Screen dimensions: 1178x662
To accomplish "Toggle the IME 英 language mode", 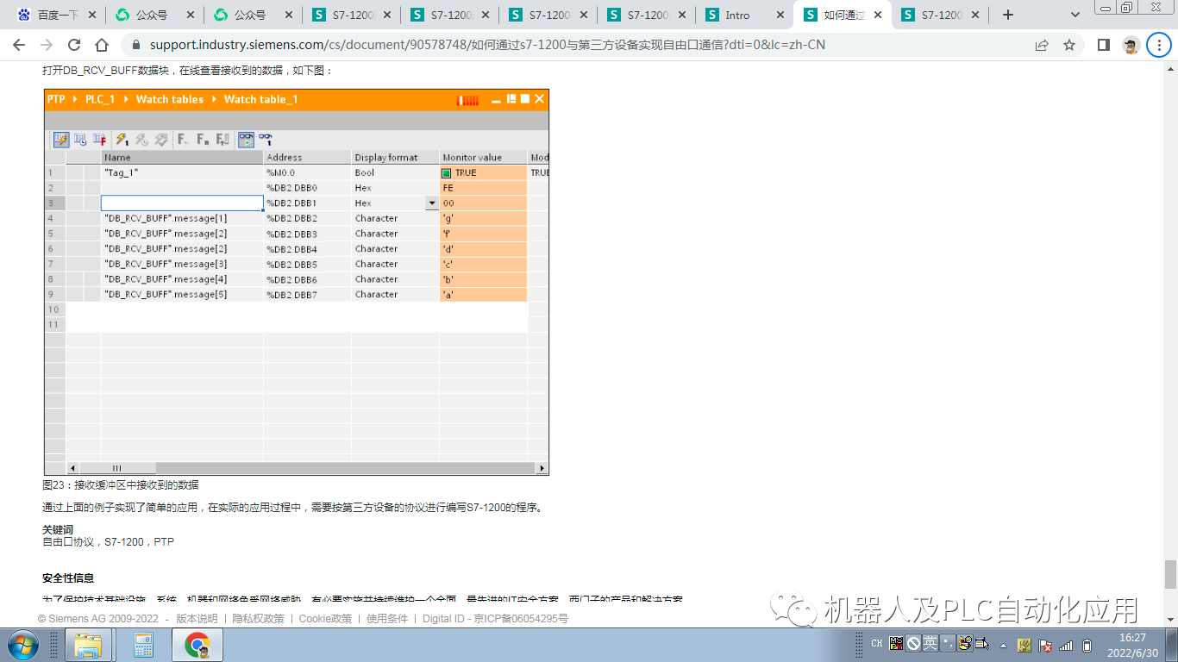I will pos(930,643).
